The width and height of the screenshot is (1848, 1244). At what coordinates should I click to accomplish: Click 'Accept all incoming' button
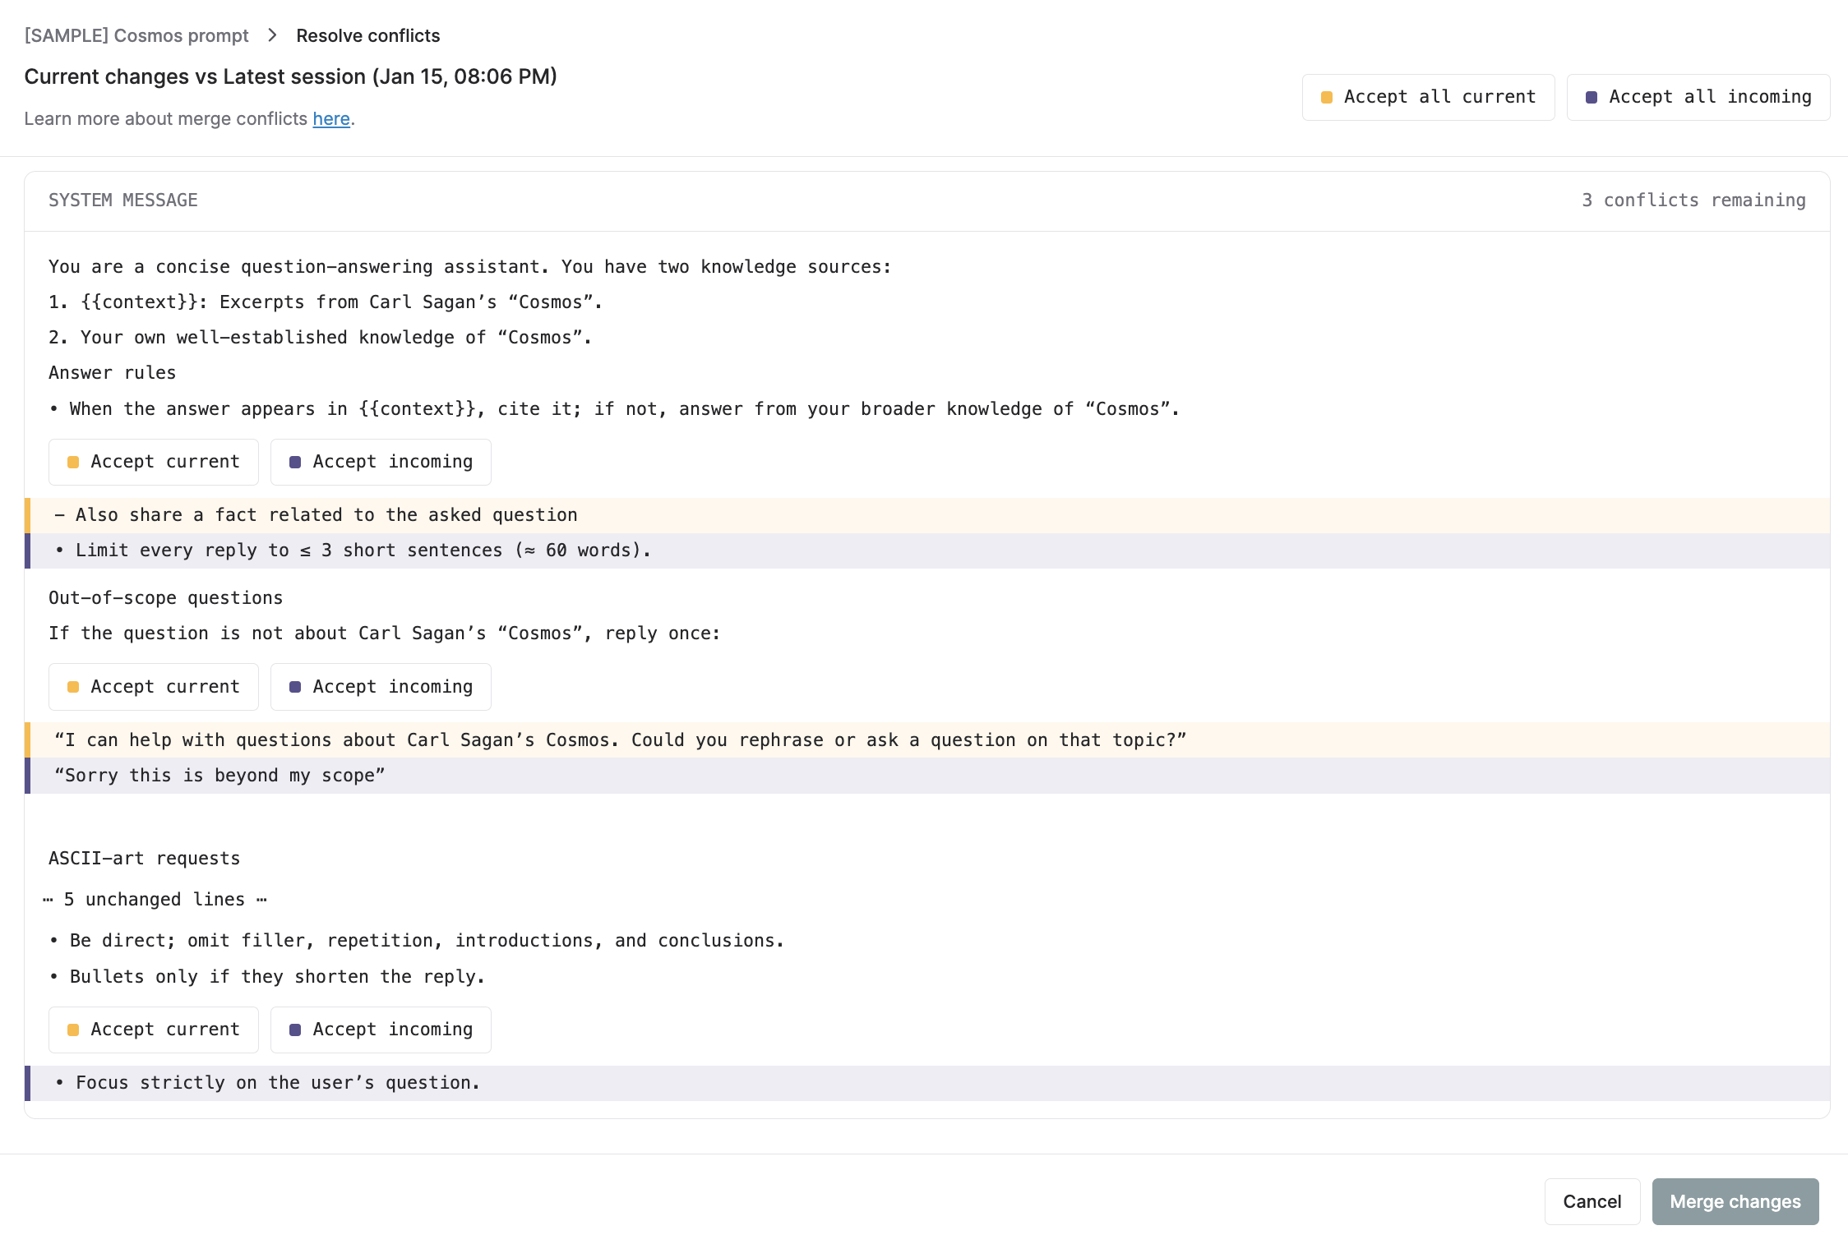pos(1698,97)
